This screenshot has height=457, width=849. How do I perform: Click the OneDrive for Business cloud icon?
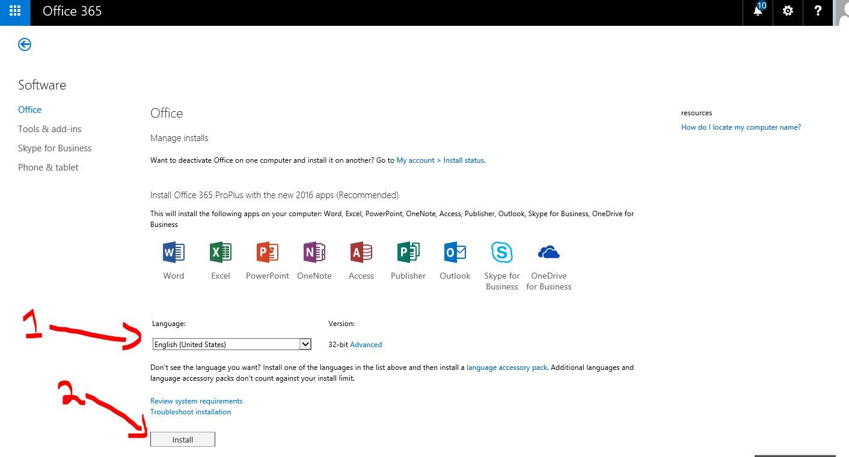point(549,252)
